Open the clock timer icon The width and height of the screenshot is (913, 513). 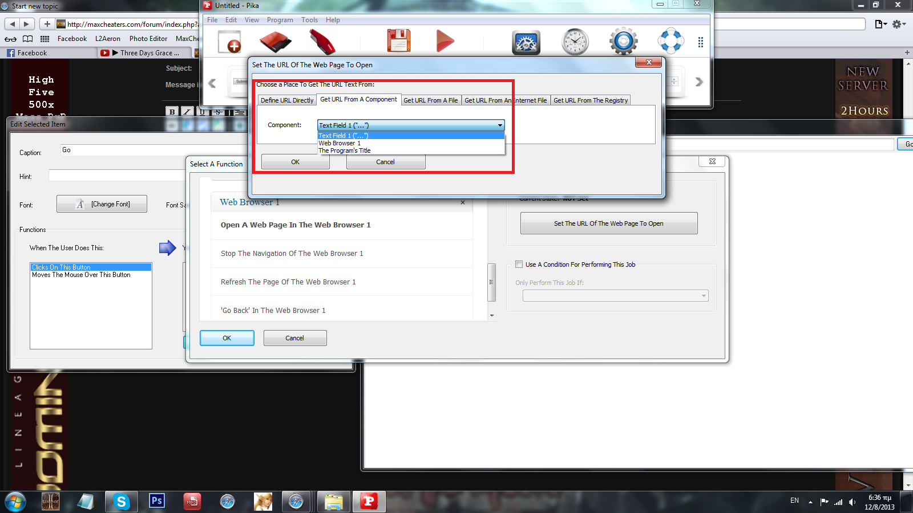[575, 42]
